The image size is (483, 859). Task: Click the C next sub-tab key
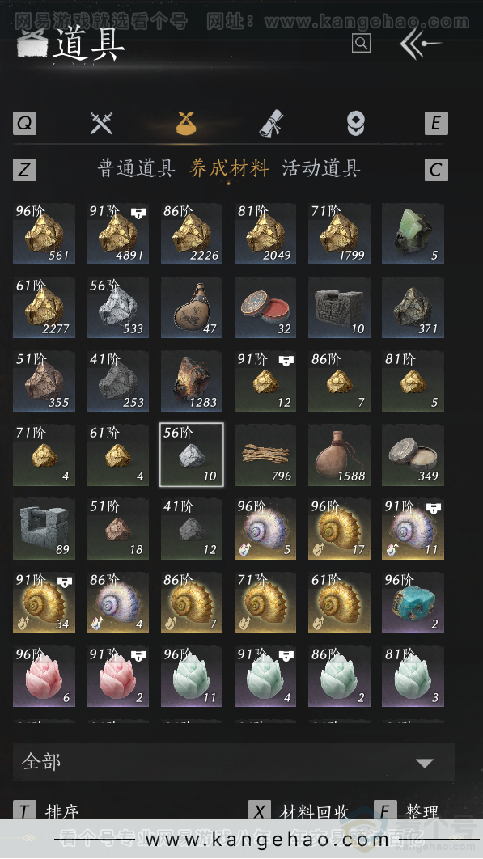point(436,169)
